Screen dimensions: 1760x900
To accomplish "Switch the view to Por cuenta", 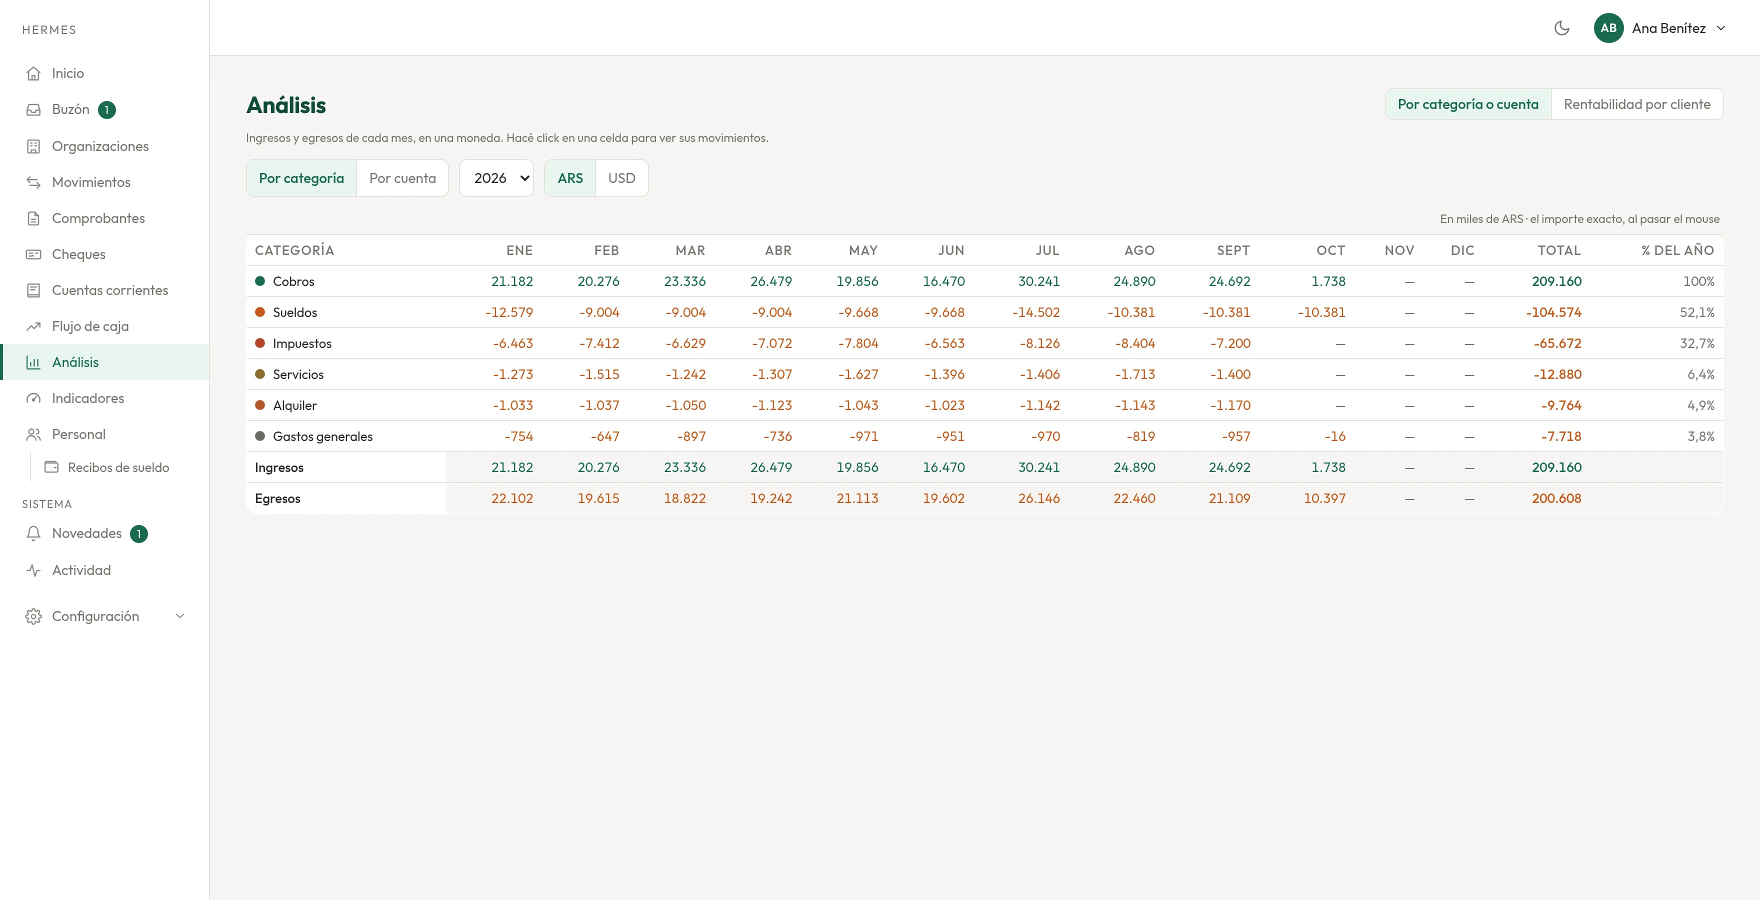I will point(402,177).
